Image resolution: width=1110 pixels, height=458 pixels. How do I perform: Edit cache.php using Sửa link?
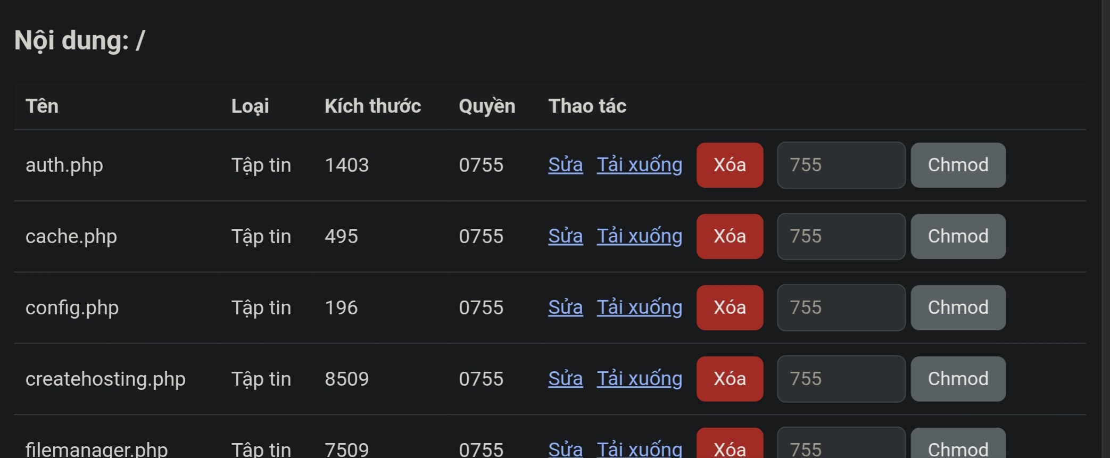565,236
